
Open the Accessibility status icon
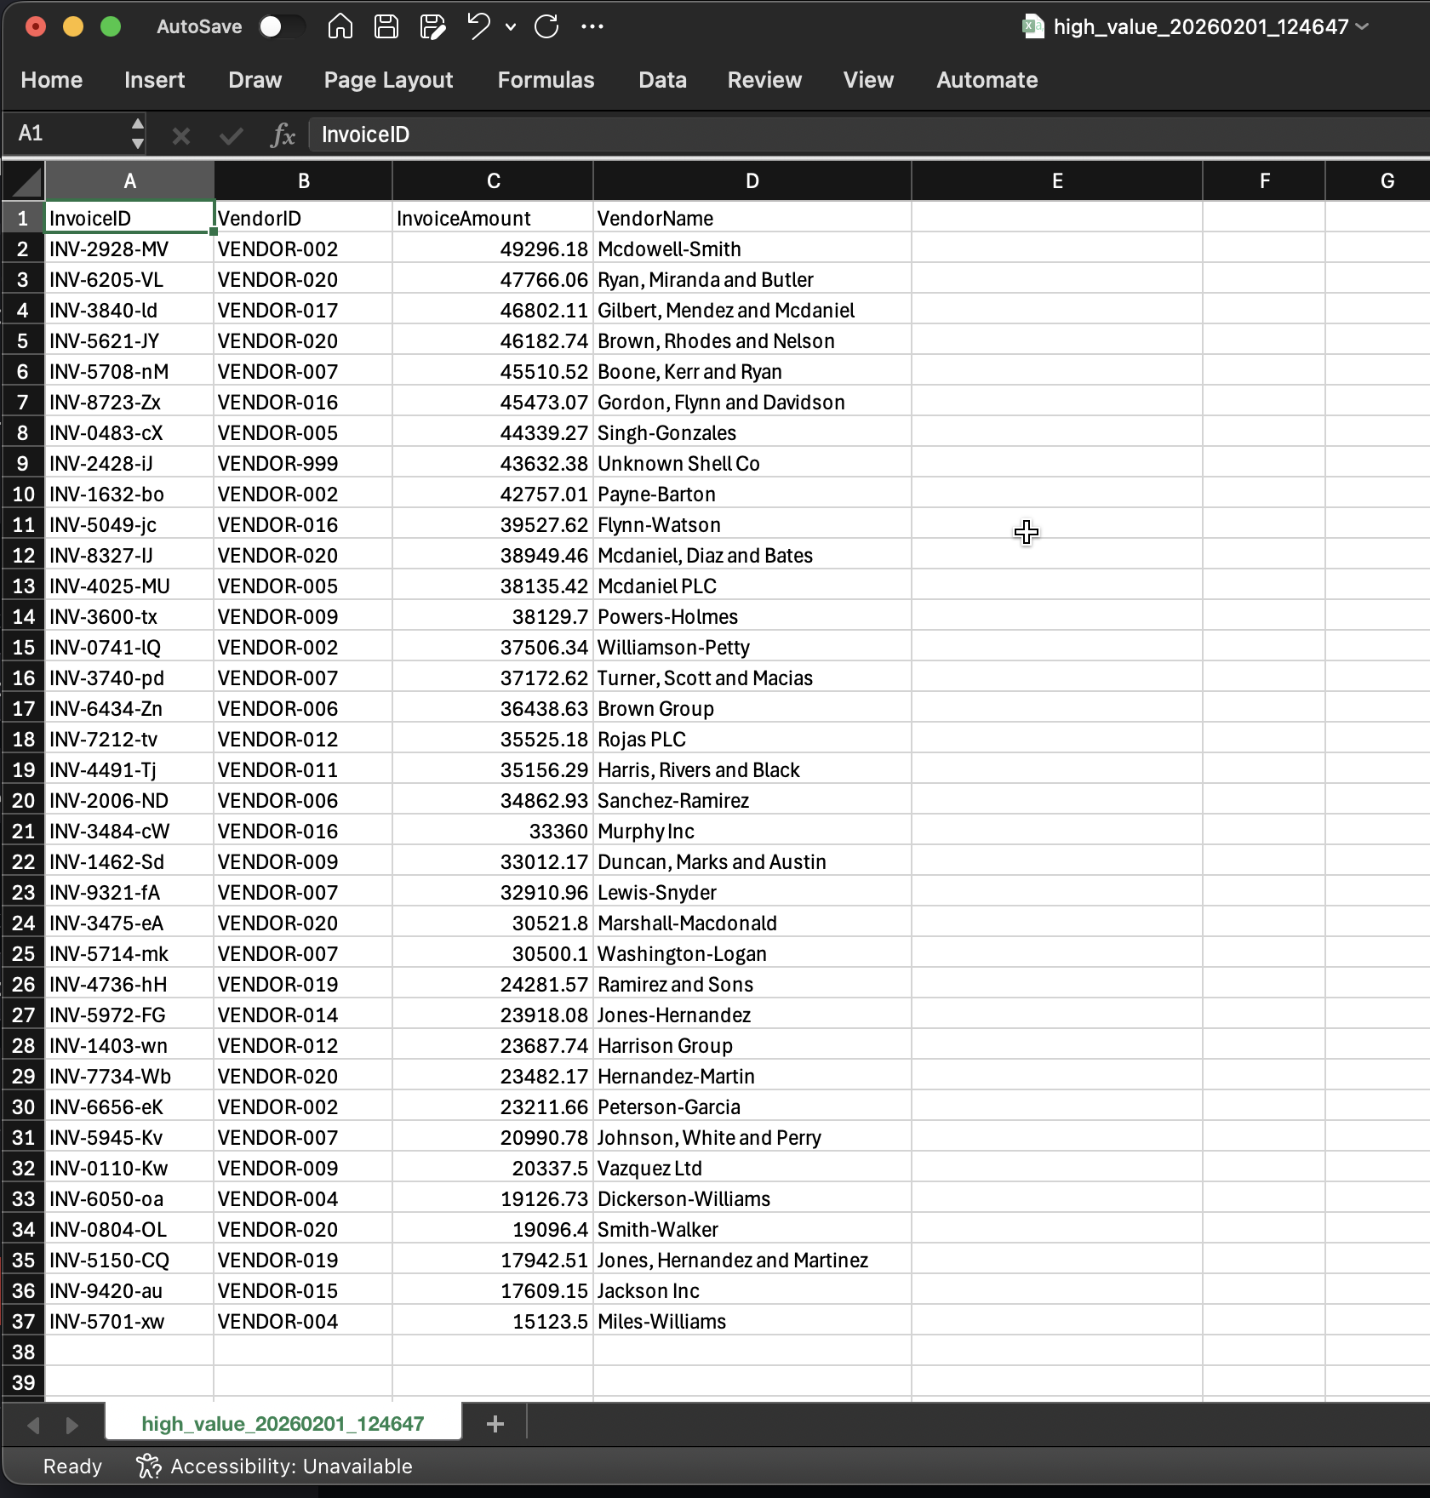coord(148,1467)
